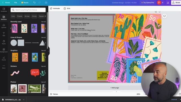The image size is (181, 102).
Task: Open the File menu
Action: [x=16, y=3]
